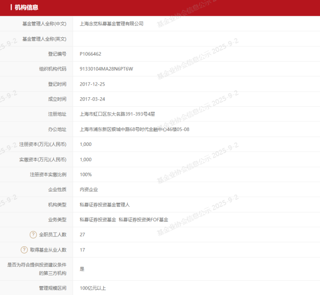Select 私募证券投资基金管理人 institution type
Image resolution: width=320 pixels, height=295 pixels.
[105, 204]
